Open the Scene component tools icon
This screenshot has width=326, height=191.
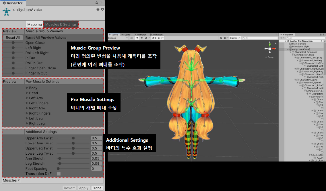[x=221, y=38]
